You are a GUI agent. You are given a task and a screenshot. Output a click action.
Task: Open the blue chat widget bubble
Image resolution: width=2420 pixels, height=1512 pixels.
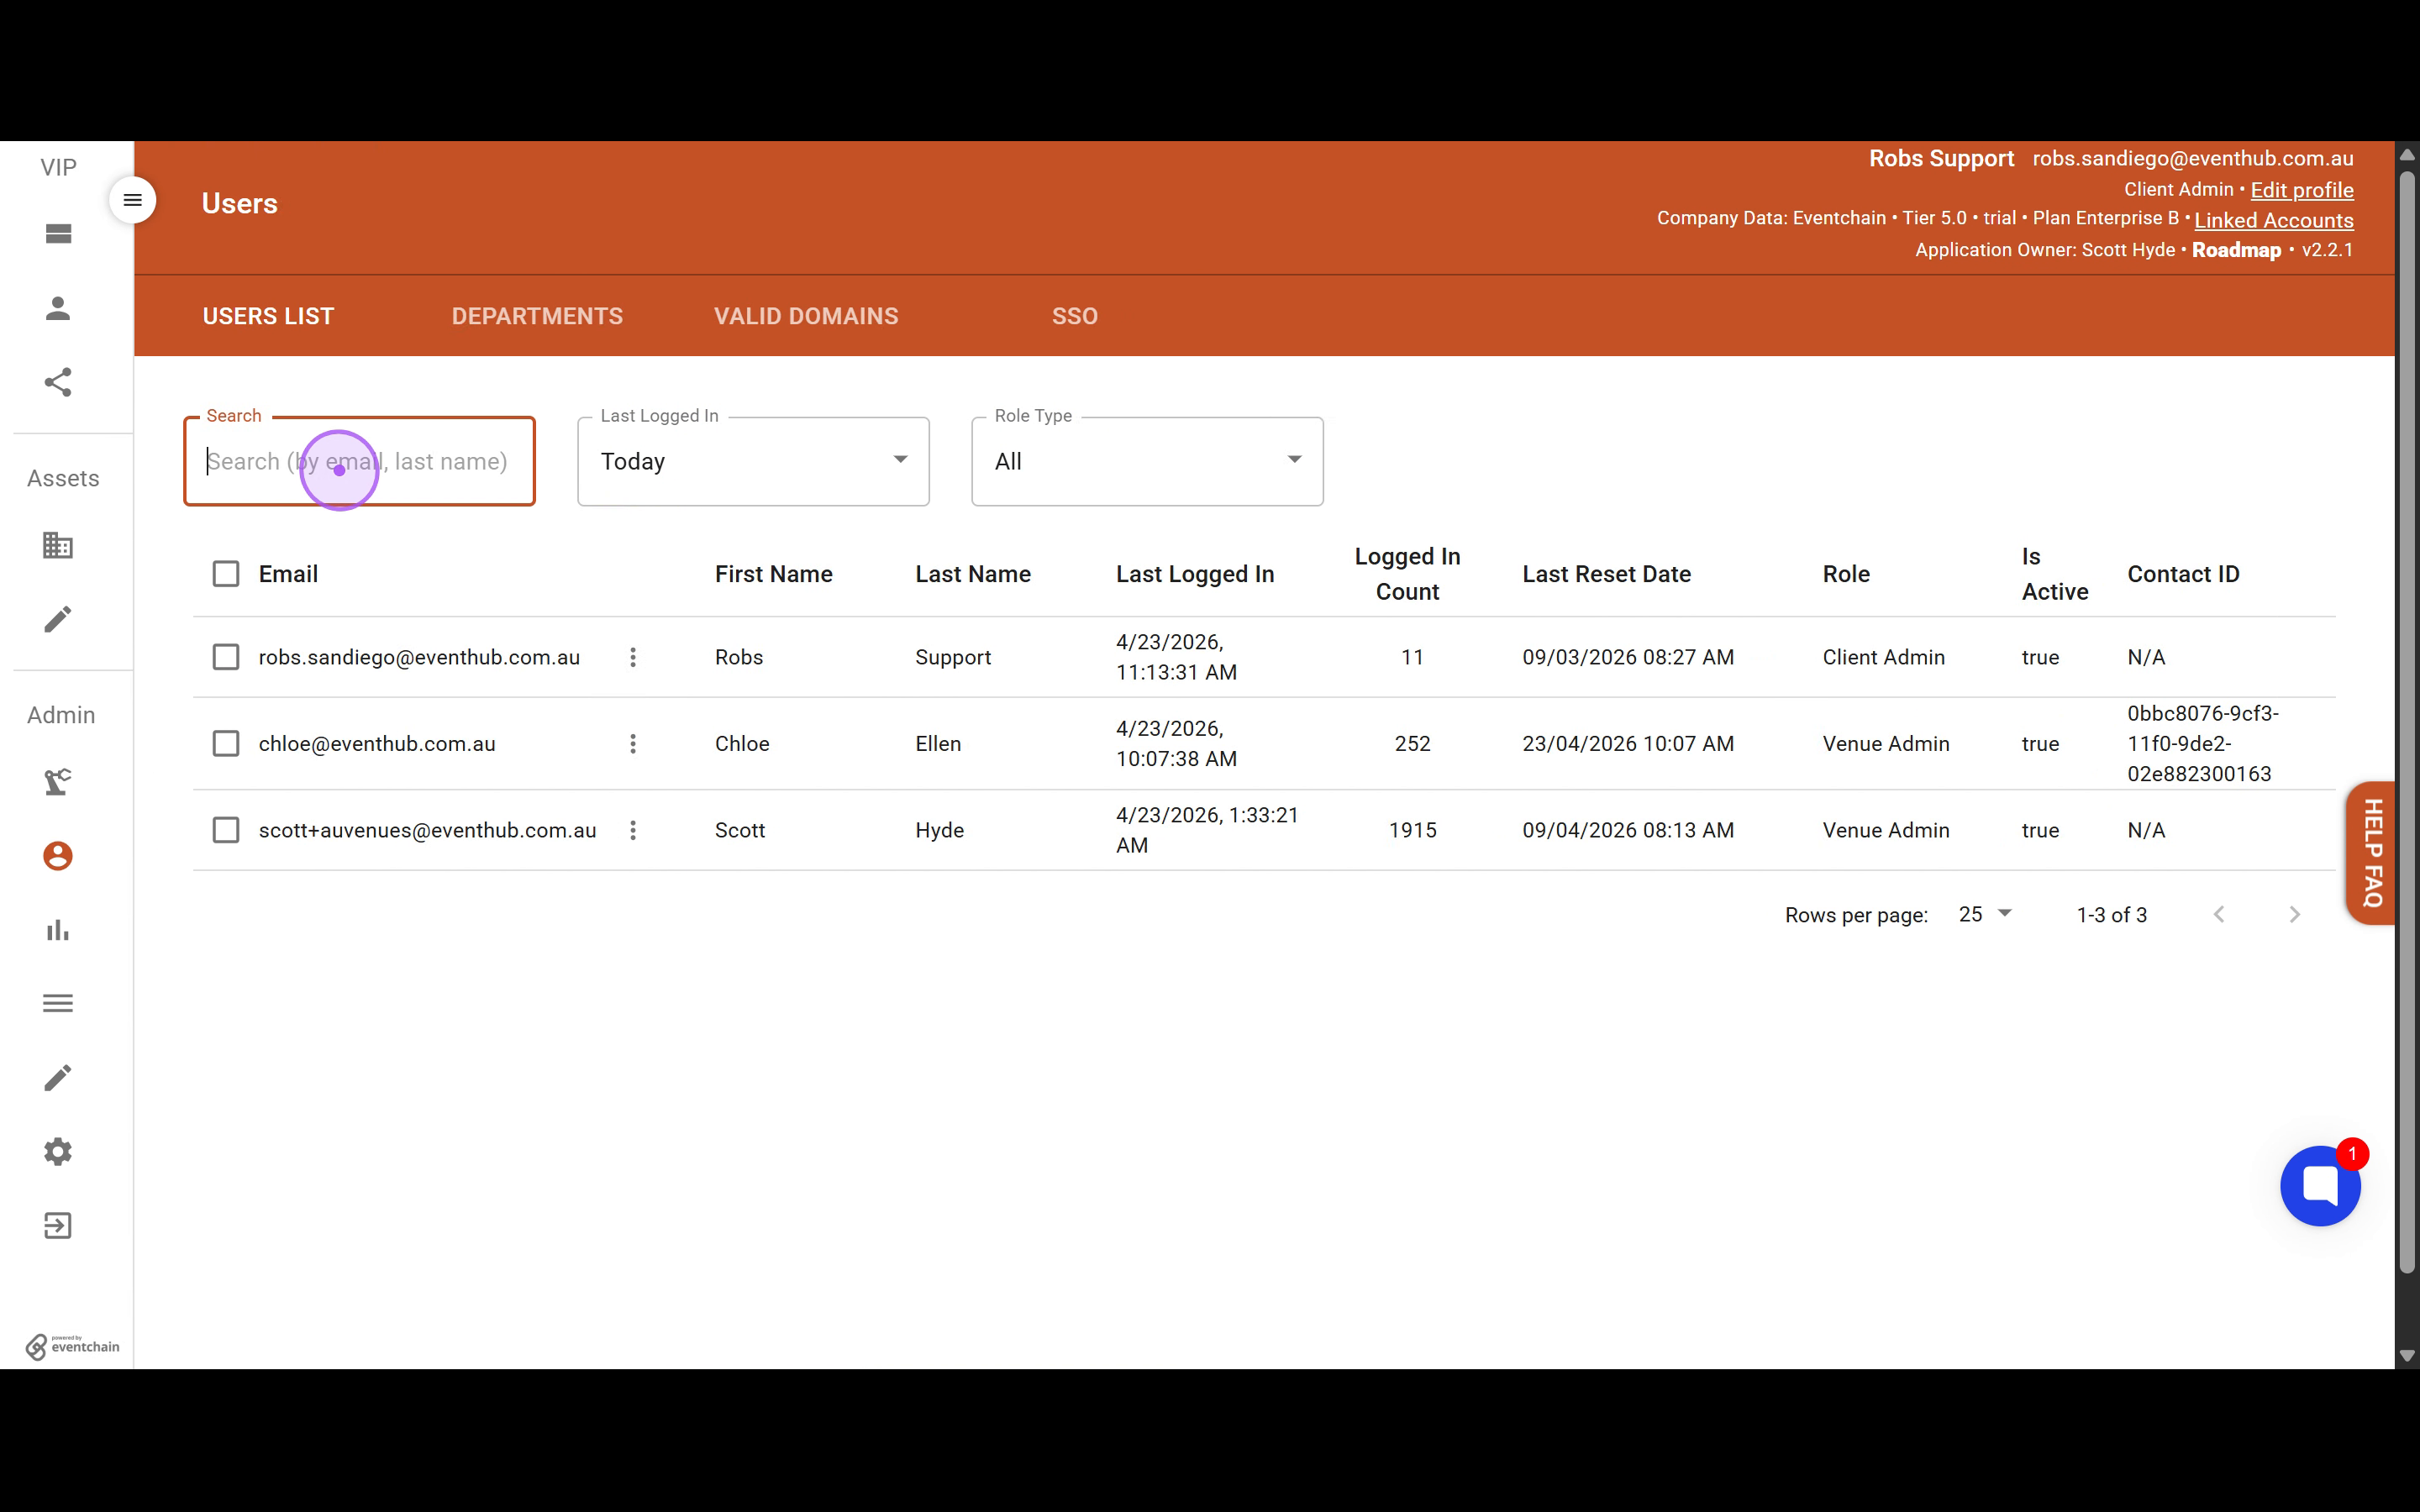coord(2320,1186)
